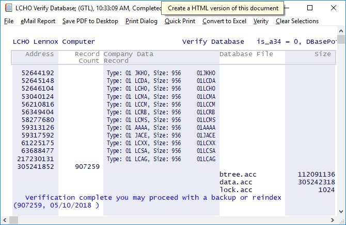The image size is (346, 225).
Task: Maximize the Verify Database window
Action: [x=309, y=8]
